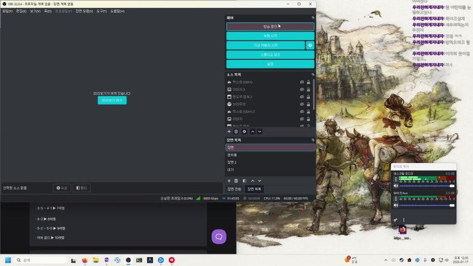Image resolution: width=473 pixels, height=266 pixels.
Task: Adjust the 마이크/Aux volume slider
Action: pos(427,206)
